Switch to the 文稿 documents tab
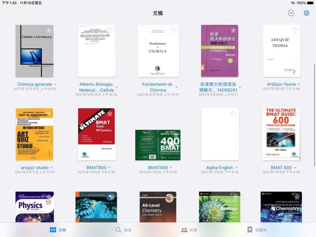This screenshot has height=237, width=316. coord(58,230)
